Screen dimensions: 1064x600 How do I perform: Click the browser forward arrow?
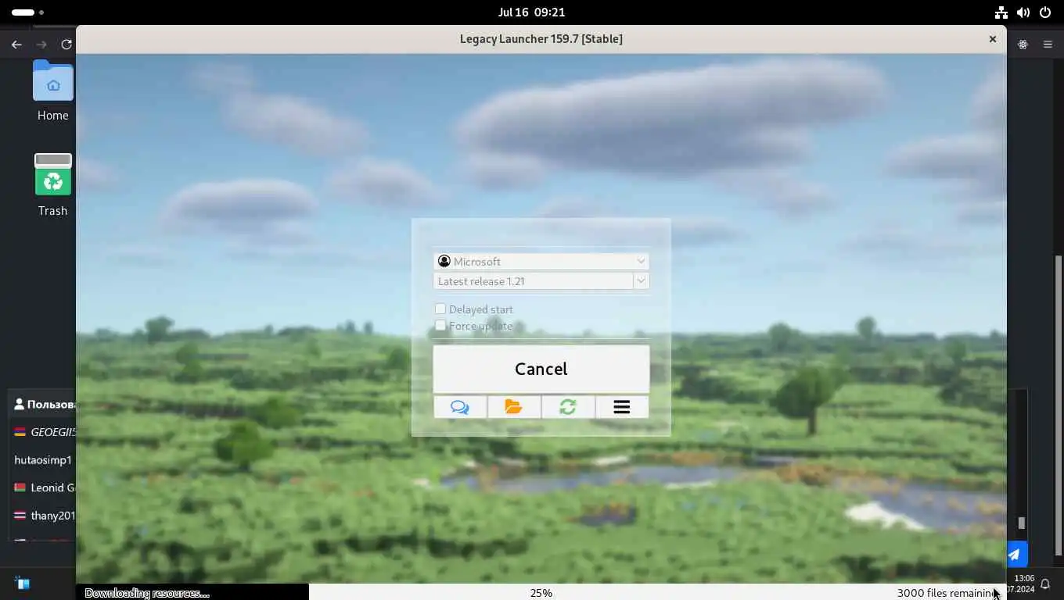click(41, 45)
